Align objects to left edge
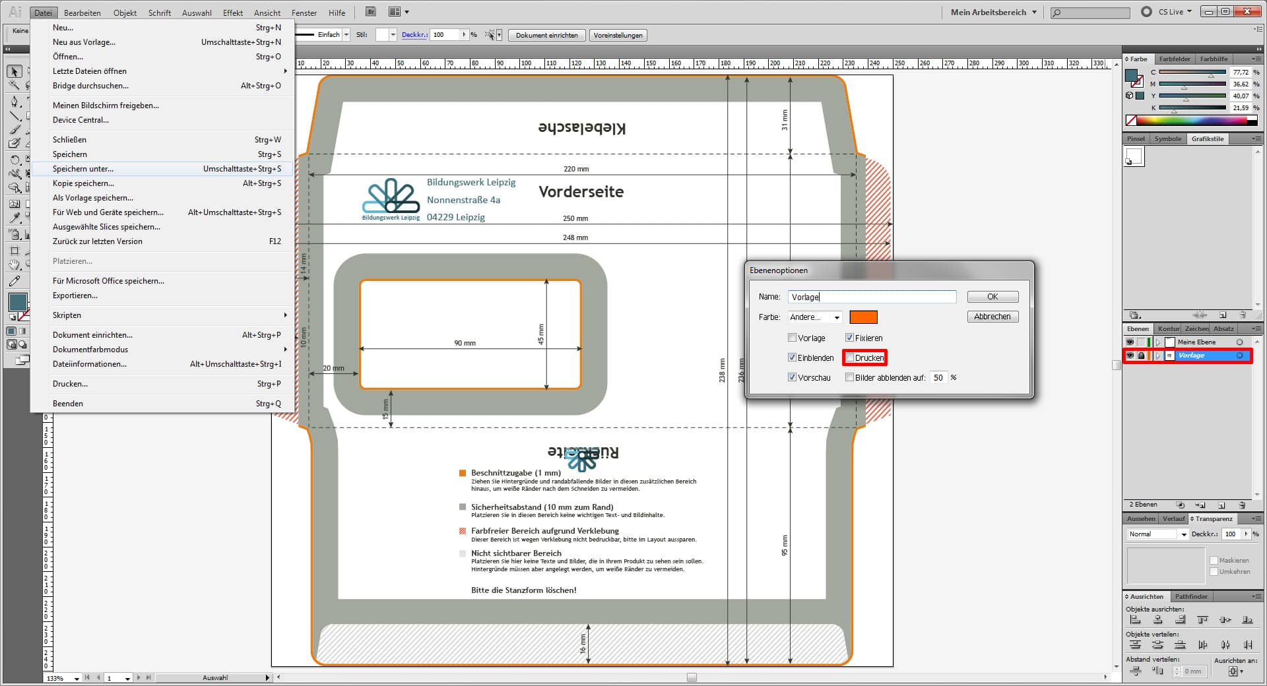 tap(1135, 620)
